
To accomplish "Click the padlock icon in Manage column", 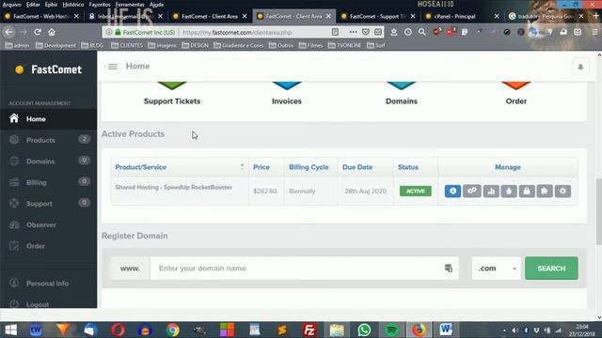I will pyautogui.click(x=527, y=191).
